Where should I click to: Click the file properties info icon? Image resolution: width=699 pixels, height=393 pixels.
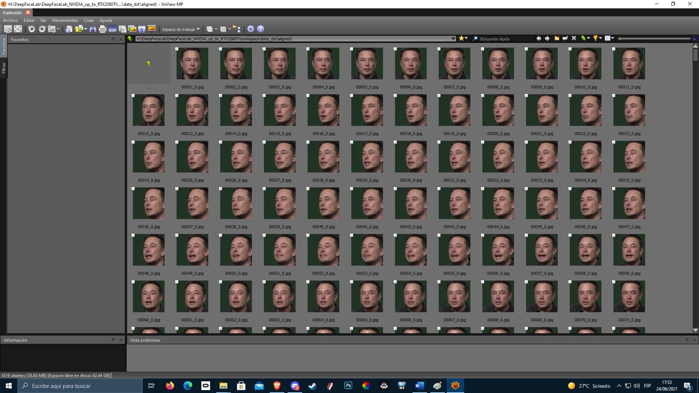tap(69, 29)
